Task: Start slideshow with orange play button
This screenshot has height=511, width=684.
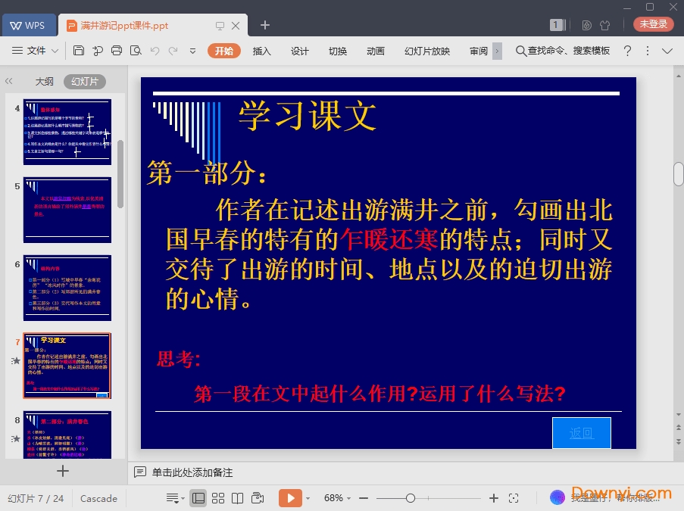Action: (x=291, y=498)
